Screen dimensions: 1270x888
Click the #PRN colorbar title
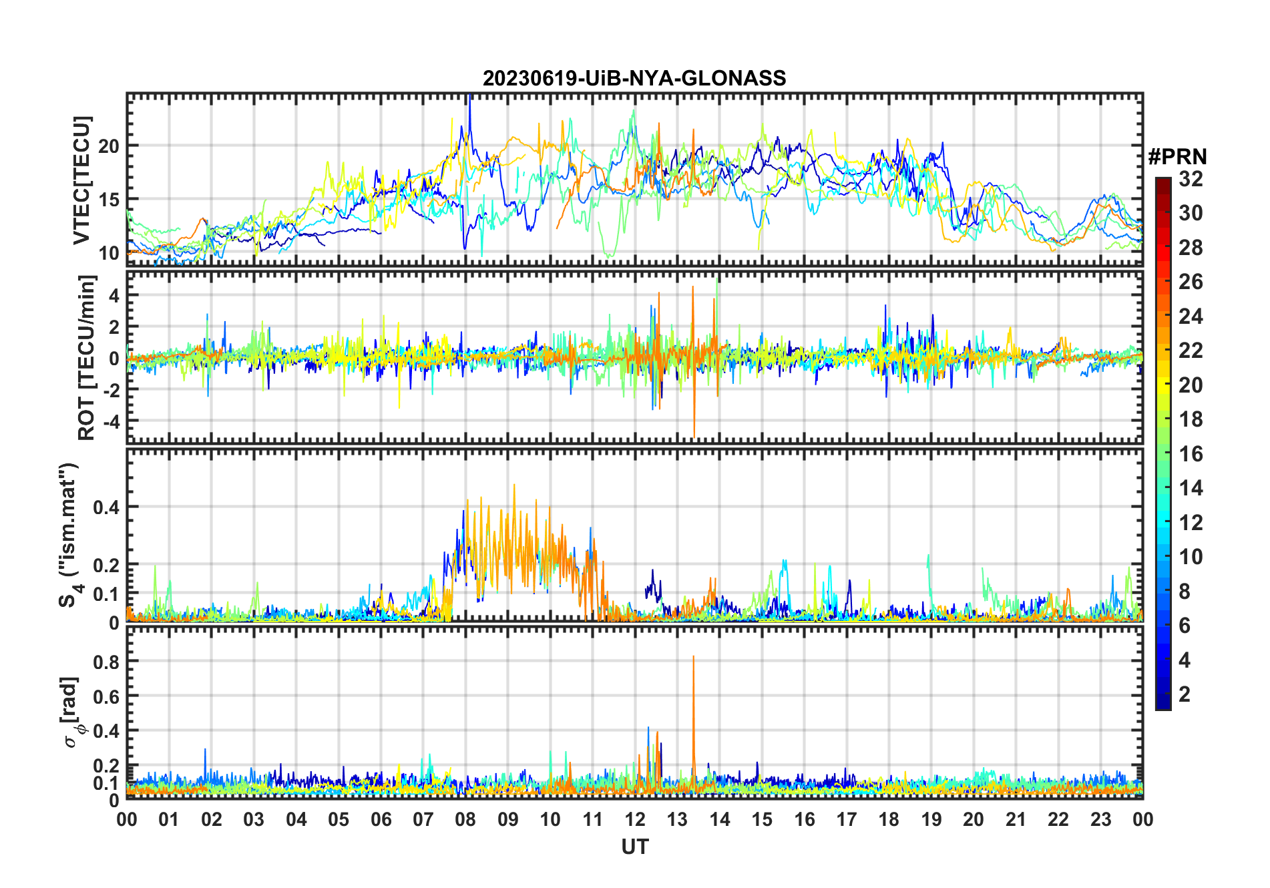pos(1177,157)
